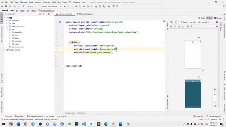
Task: Save all with the floppy disk icon
Action: (x=6, y=6)
